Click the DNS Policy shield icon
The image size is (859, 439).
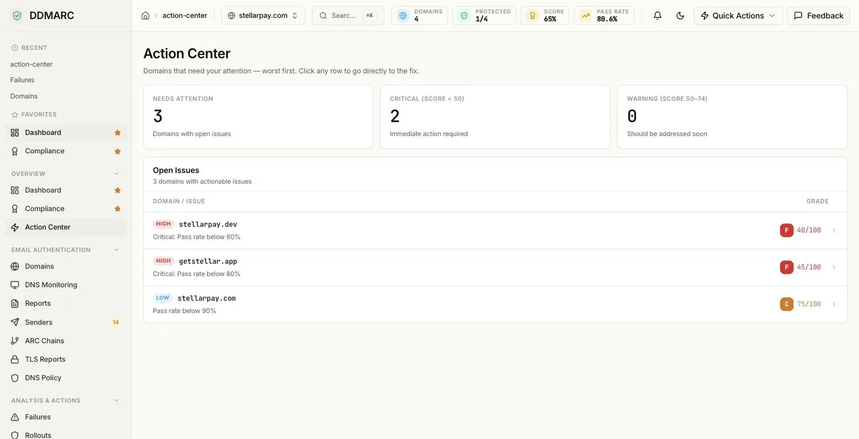point(15,378)
